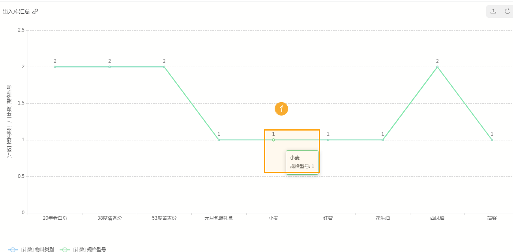Toggle the [计数] 规格型号 legend series
This screenshot has width=513, height=252.
click(x=83, y=249)
